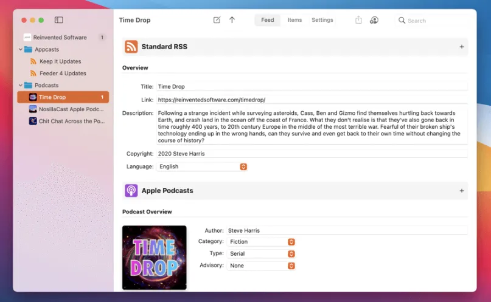Click the new item compose icon

pos(217,20)
